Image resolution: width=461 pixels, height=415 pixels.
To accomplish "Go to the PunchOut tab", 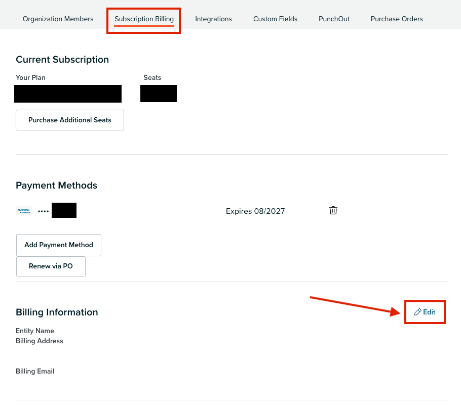I will pyautogui.click(x=334, y=19).
